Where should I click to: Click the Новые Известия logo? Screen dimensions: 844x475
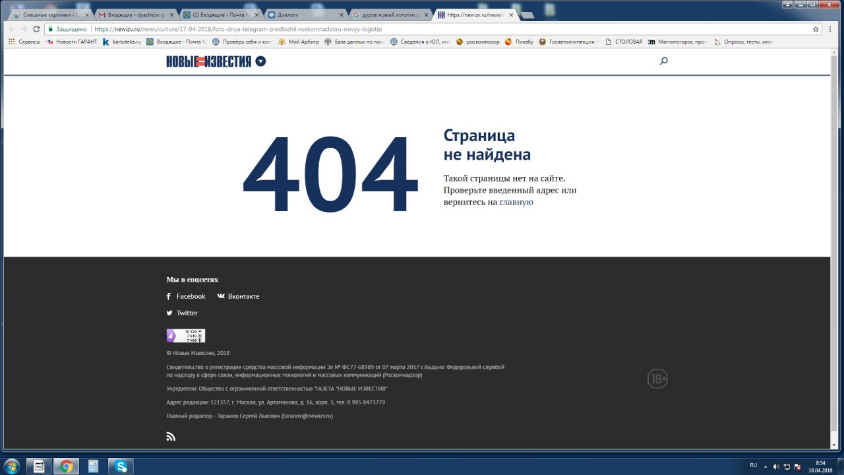(x=208, y=61)
